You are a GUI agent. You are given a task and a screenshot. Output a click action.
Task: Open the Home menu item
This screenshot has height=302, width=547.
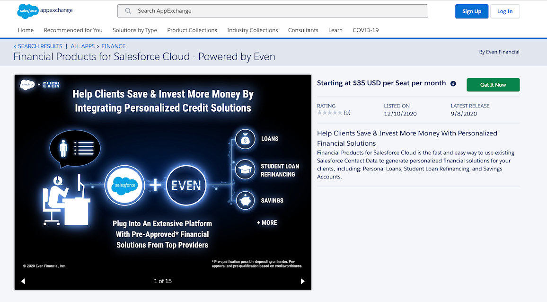tap(26, 30)
